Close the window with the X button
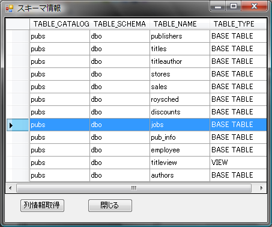 [x=255, y=6]
